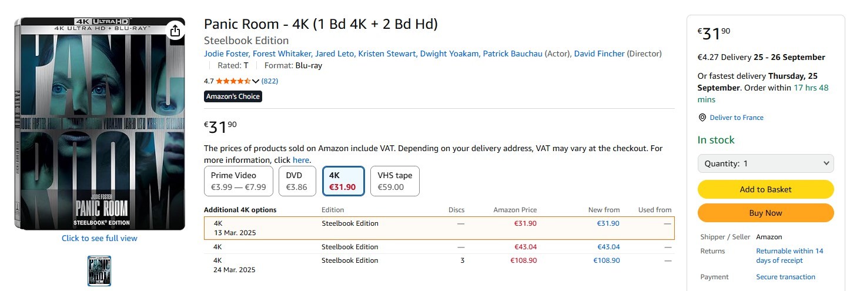Viewport: 860px width, 291px height.
Task: Select the Panic Room steelbook thumbnail
Action: click(x=99, y=271)
